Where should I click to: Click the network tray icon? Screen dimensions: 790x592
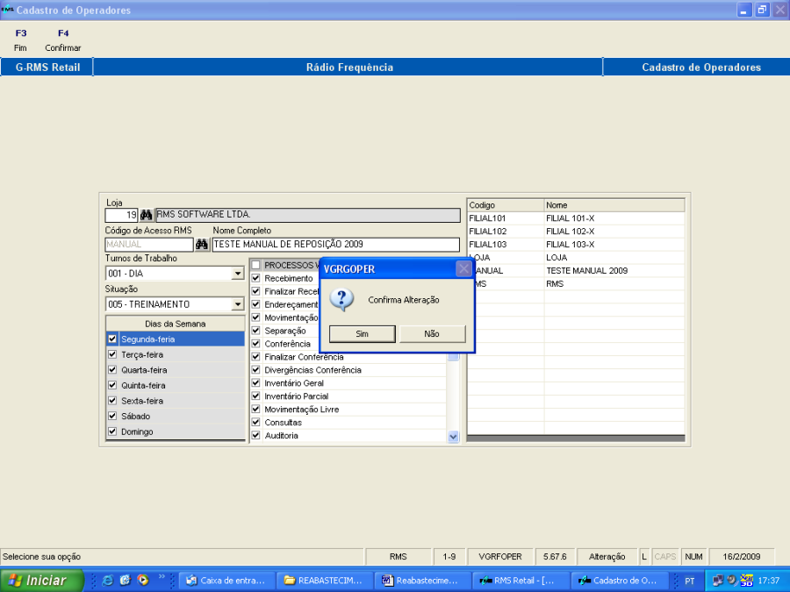(717, 581)
